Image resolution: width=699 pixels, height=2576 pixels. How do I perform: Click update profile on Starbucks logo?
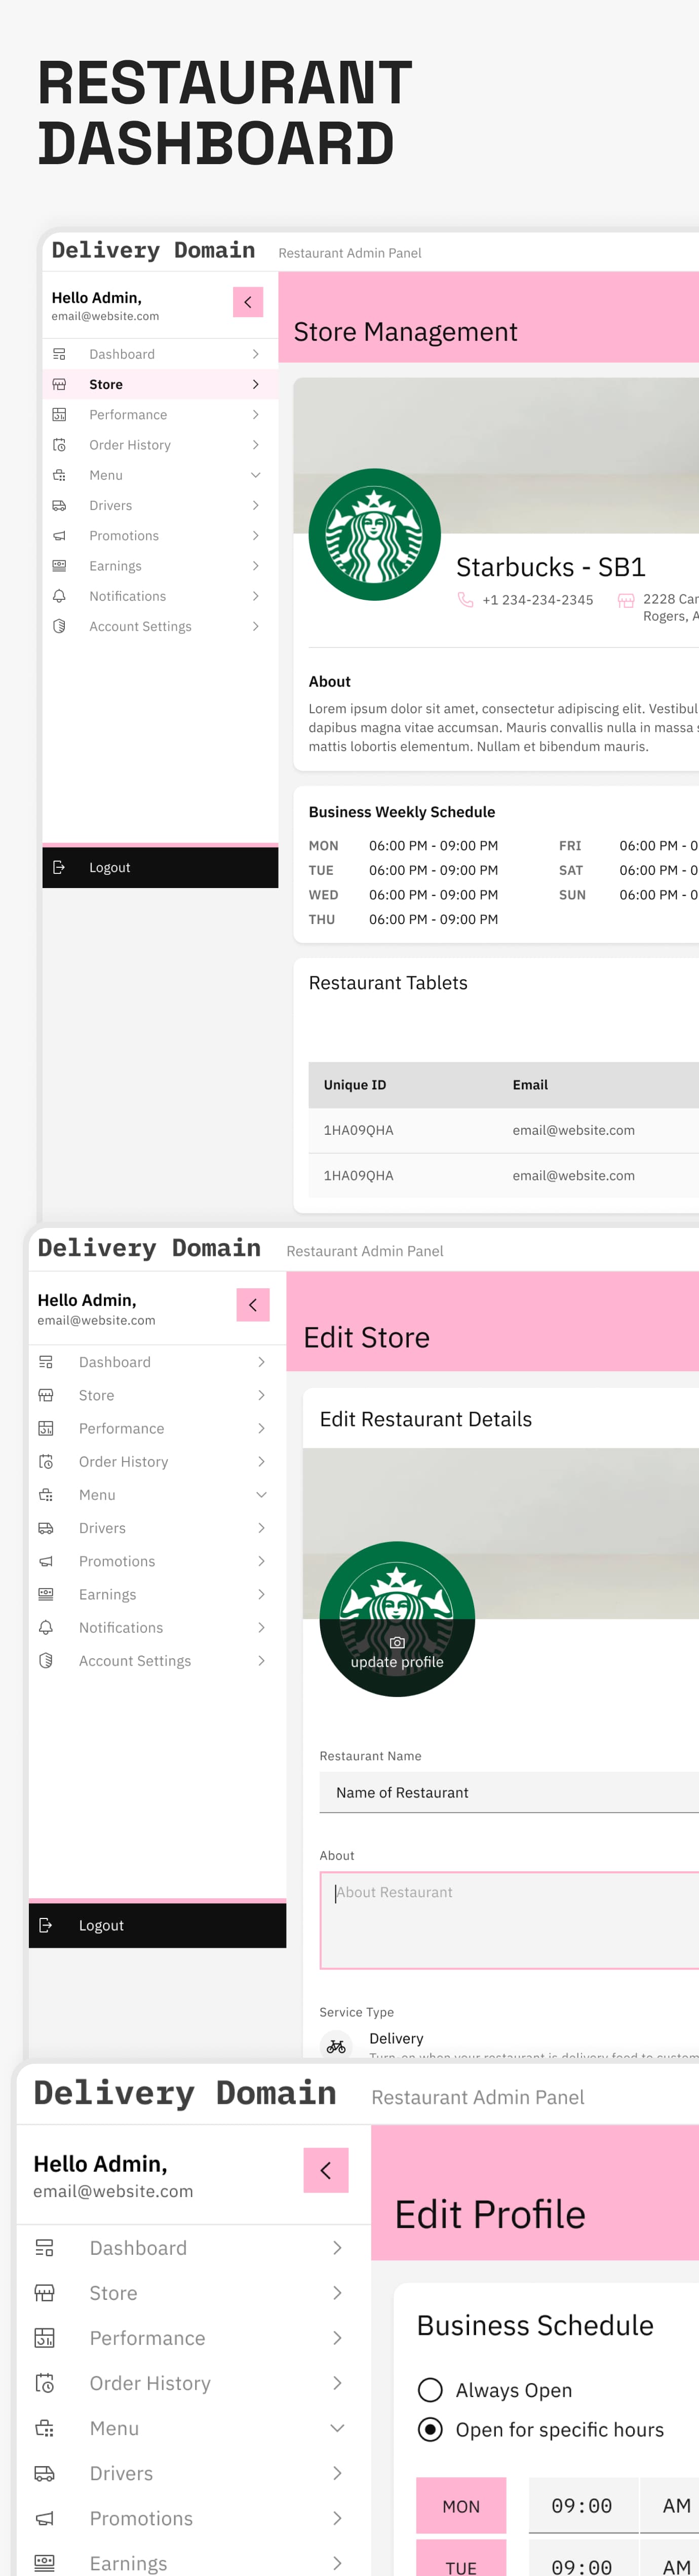[x=397, y=1662]
